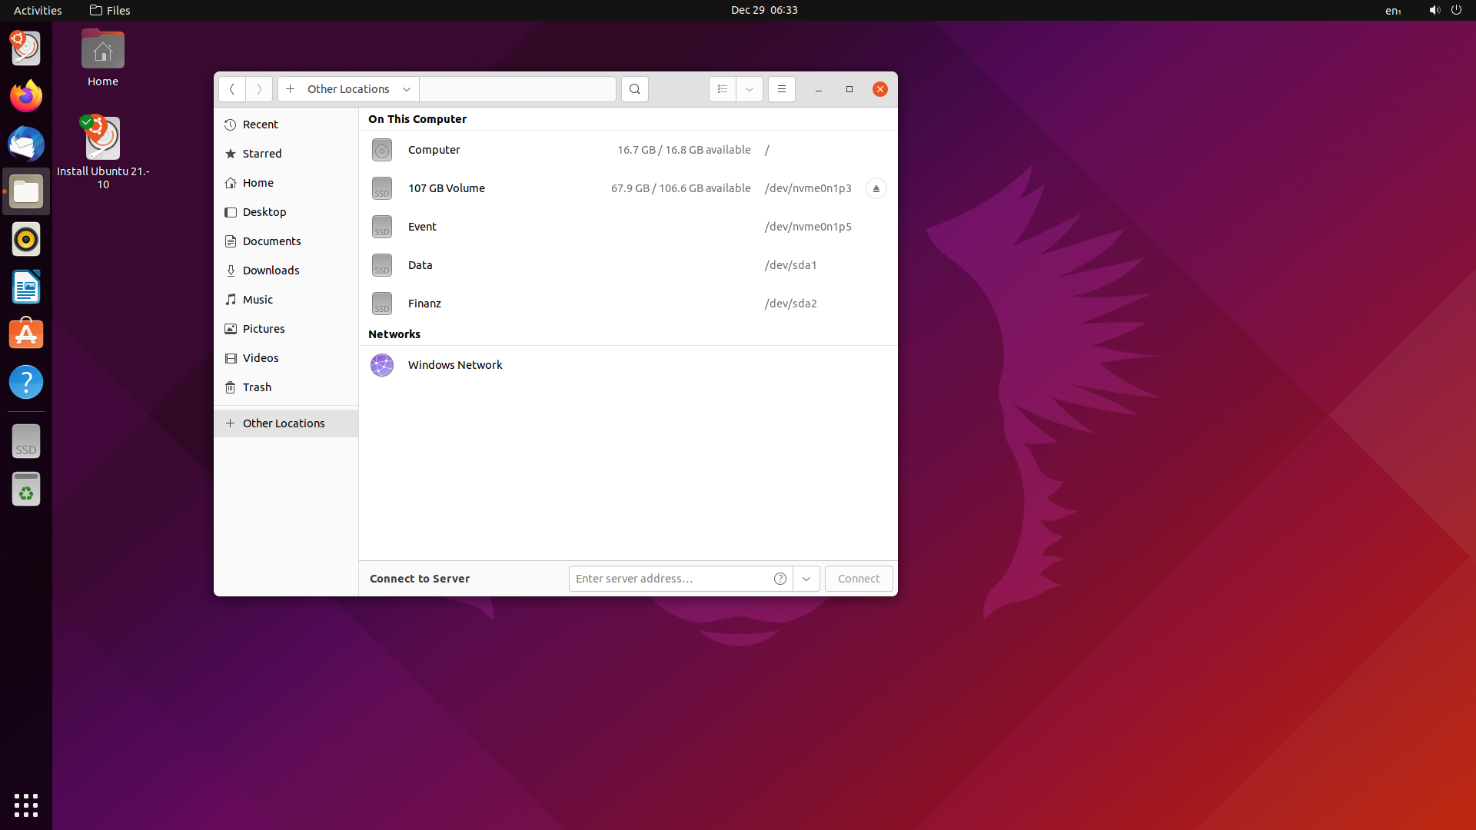Eject the 107 GB Volume

click(876, 188)
